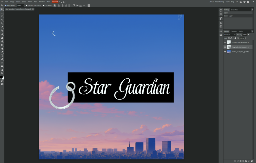Expand the Opacity slider arrow
This screenshot has width=256, height=163.
(x=248, y=35)
